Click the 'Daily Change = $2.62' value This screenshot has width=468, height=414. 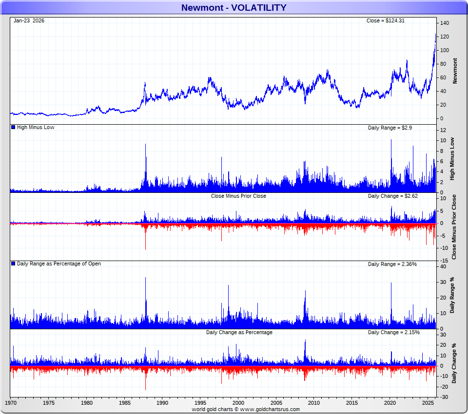point(393,196)
